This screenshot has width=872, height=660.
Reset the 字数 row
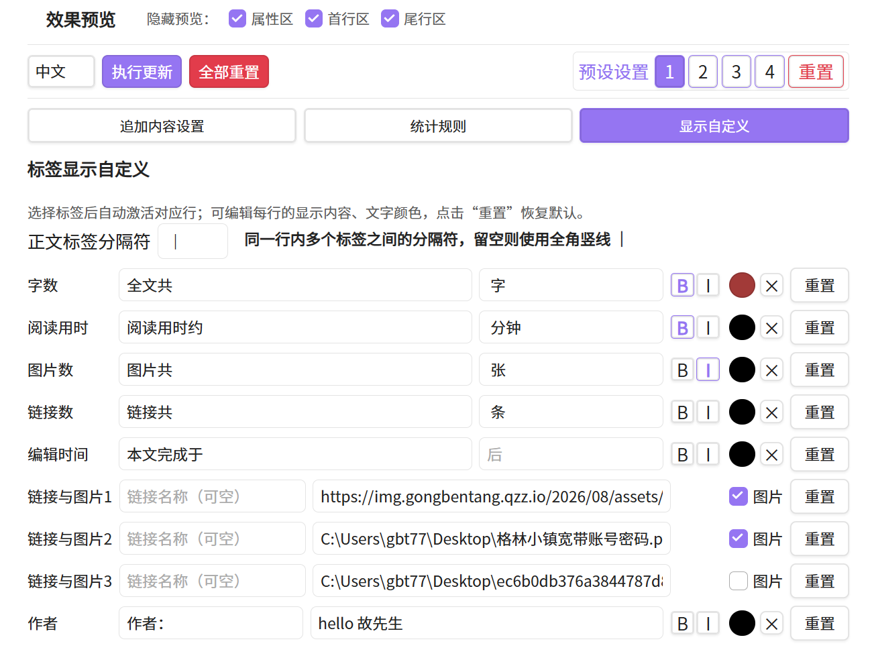tap(820, 286)
